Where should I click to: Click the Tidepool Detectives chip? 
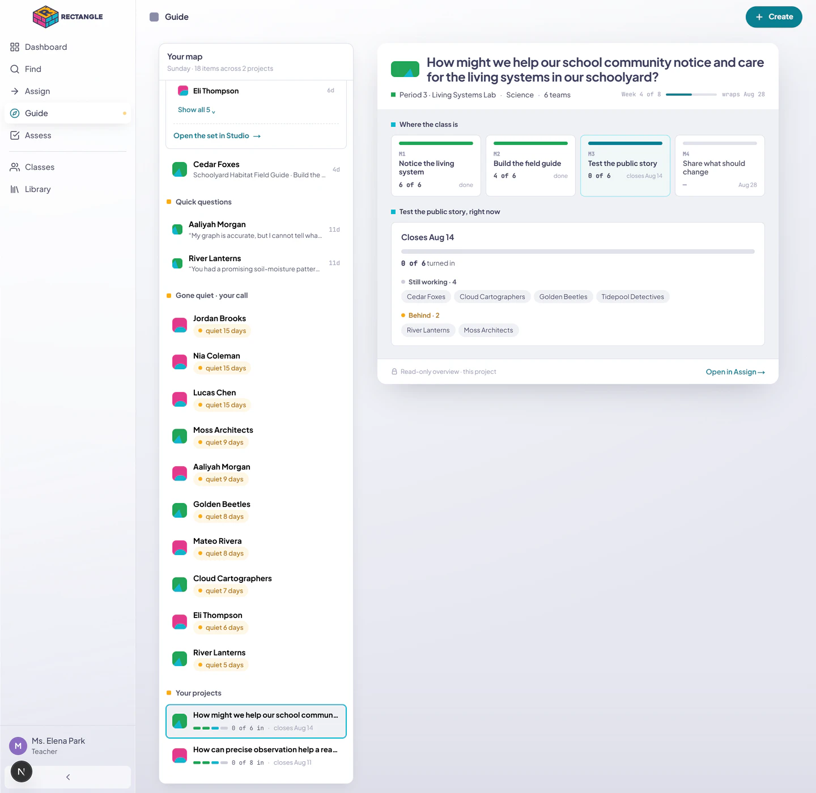632,297
